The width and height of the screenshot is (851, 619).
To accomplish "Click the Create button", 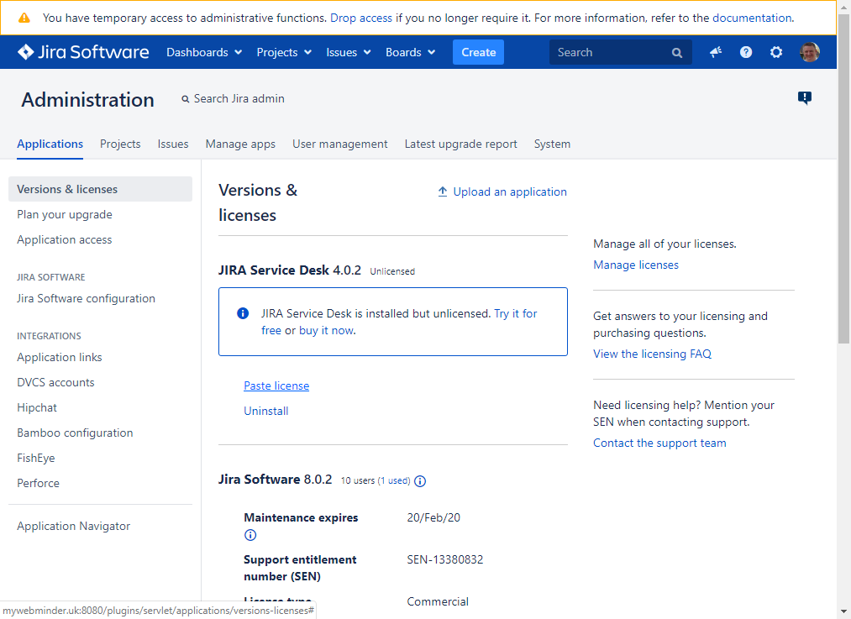I will coord(478,52).
